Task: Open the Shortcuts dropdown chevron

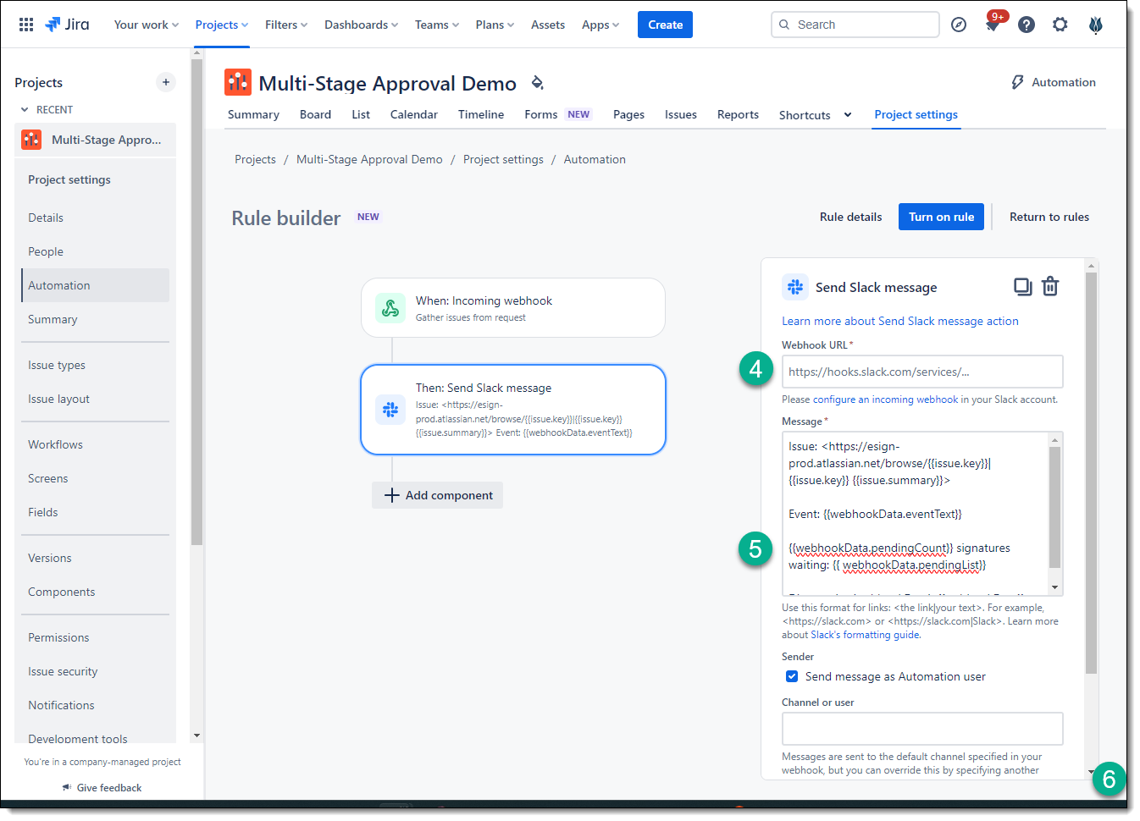Action: pyautogui.click(x=848, y=115)
